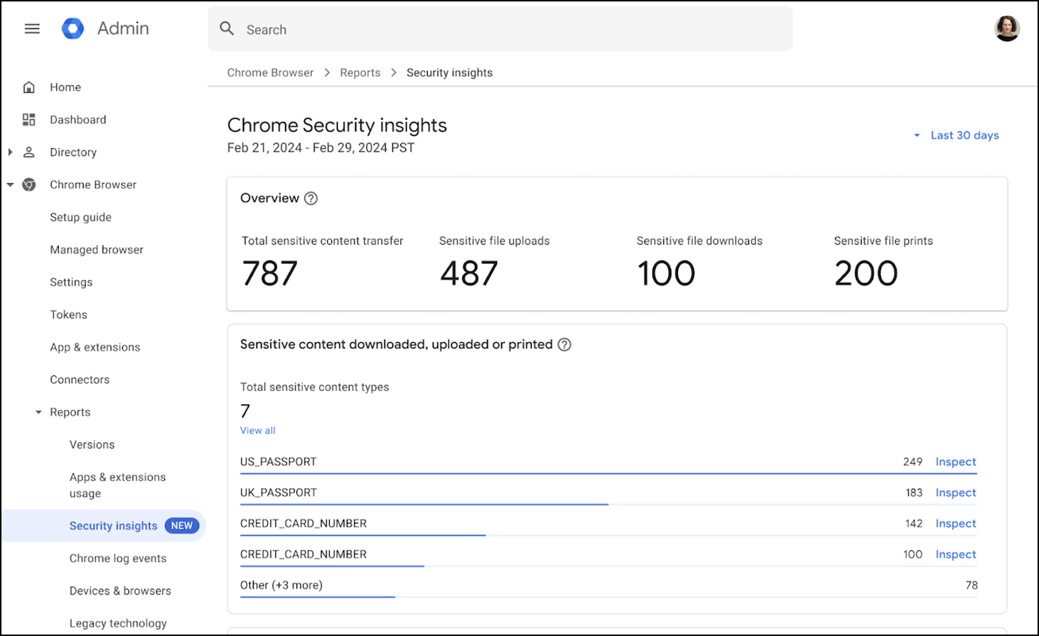This screenshot has width=1039, height=636.
Task: Collapse the Reports submenu arrow
Action: tap(39, 412)
